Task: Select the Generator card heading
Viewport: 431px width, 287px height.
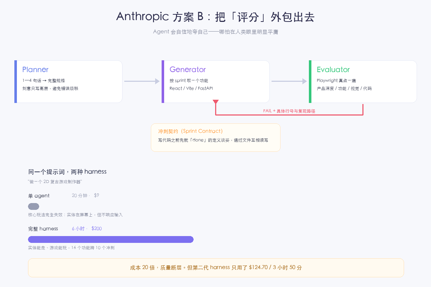Action: click(187, 70)
